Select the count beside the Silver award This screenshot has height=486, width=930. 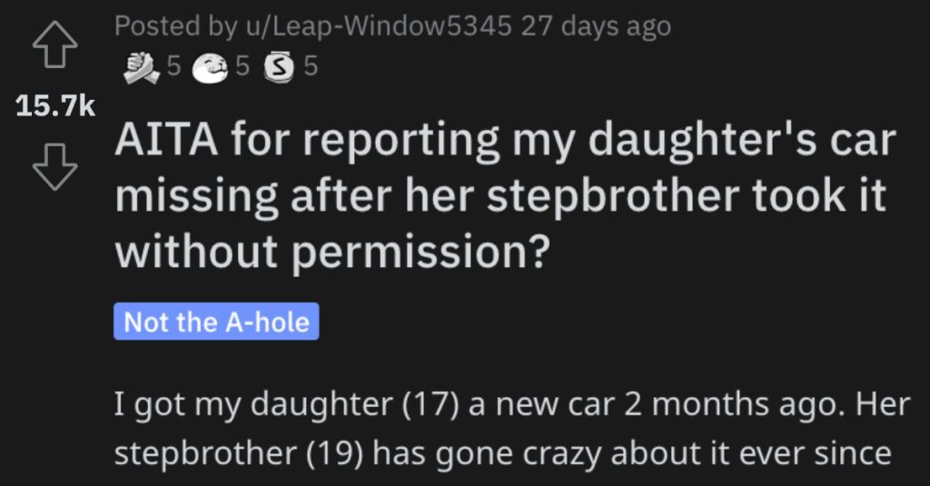tap(312, 66)
